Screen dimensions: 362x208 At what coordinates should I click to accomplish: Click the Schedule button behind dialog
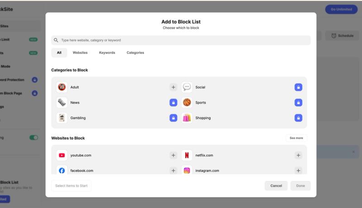[x=343, y=36]
